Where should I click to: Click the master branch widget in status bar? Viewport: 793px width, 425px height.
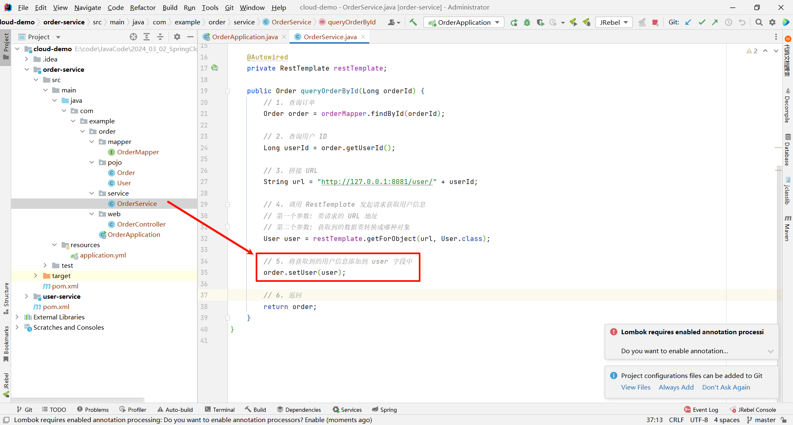pyautogui.click(x=761, y=420)
